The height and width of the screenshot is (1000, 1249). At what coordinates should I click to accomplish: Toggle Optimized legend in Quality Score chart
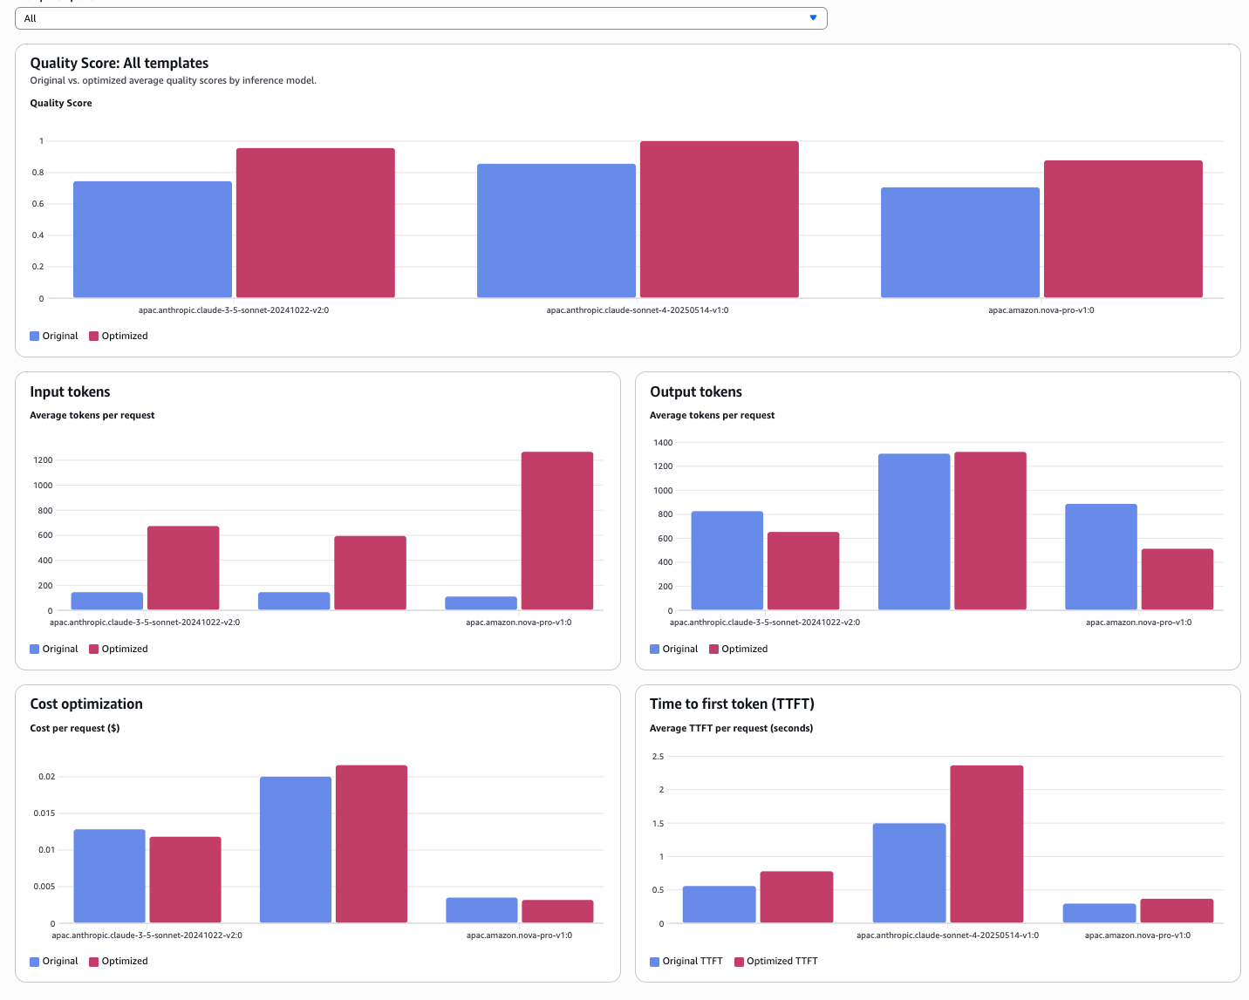(x=119, y=336)
